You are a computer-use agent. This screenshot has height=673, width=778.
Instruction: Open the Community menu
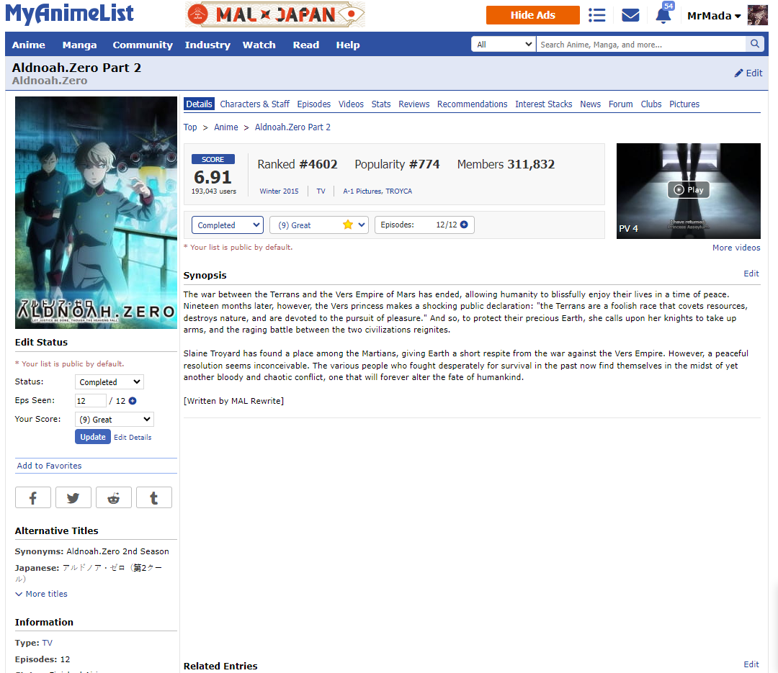pos(143,45)
